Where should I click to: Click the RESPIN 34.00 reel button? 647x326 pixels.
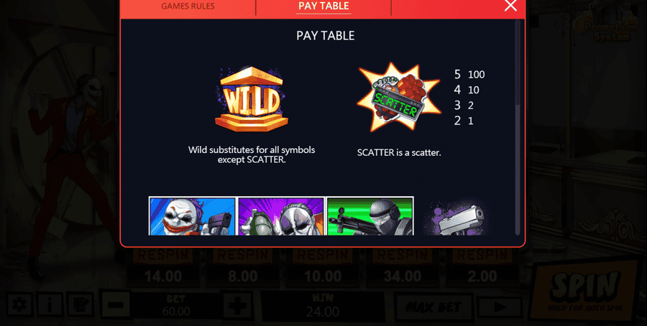tap(403, 267)
